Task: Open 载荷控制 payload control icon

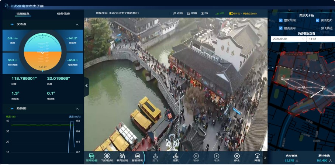Action: 122,156
